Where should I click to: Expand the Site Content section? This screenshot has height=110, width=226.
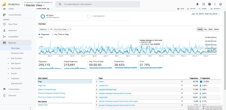8,59
